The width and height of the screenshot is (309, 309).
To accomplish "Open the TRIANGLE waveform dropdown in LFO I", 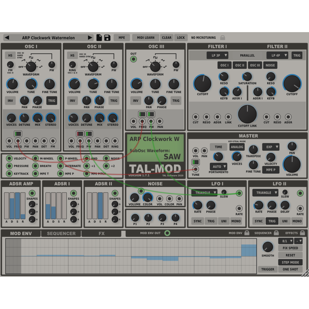I will [204, 193].
